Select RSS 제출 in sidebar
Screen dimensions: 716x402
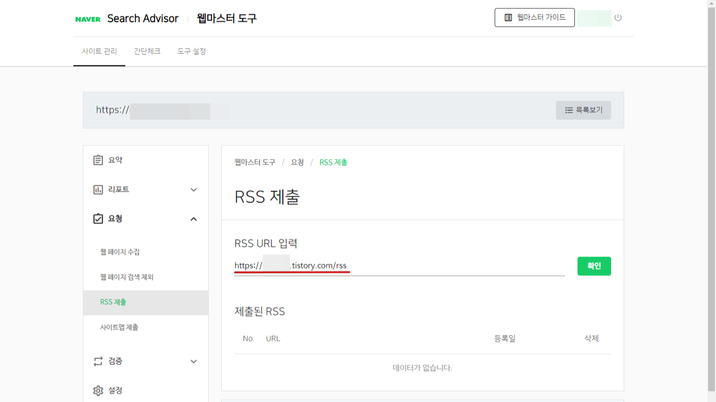click(x=146, y=303)
